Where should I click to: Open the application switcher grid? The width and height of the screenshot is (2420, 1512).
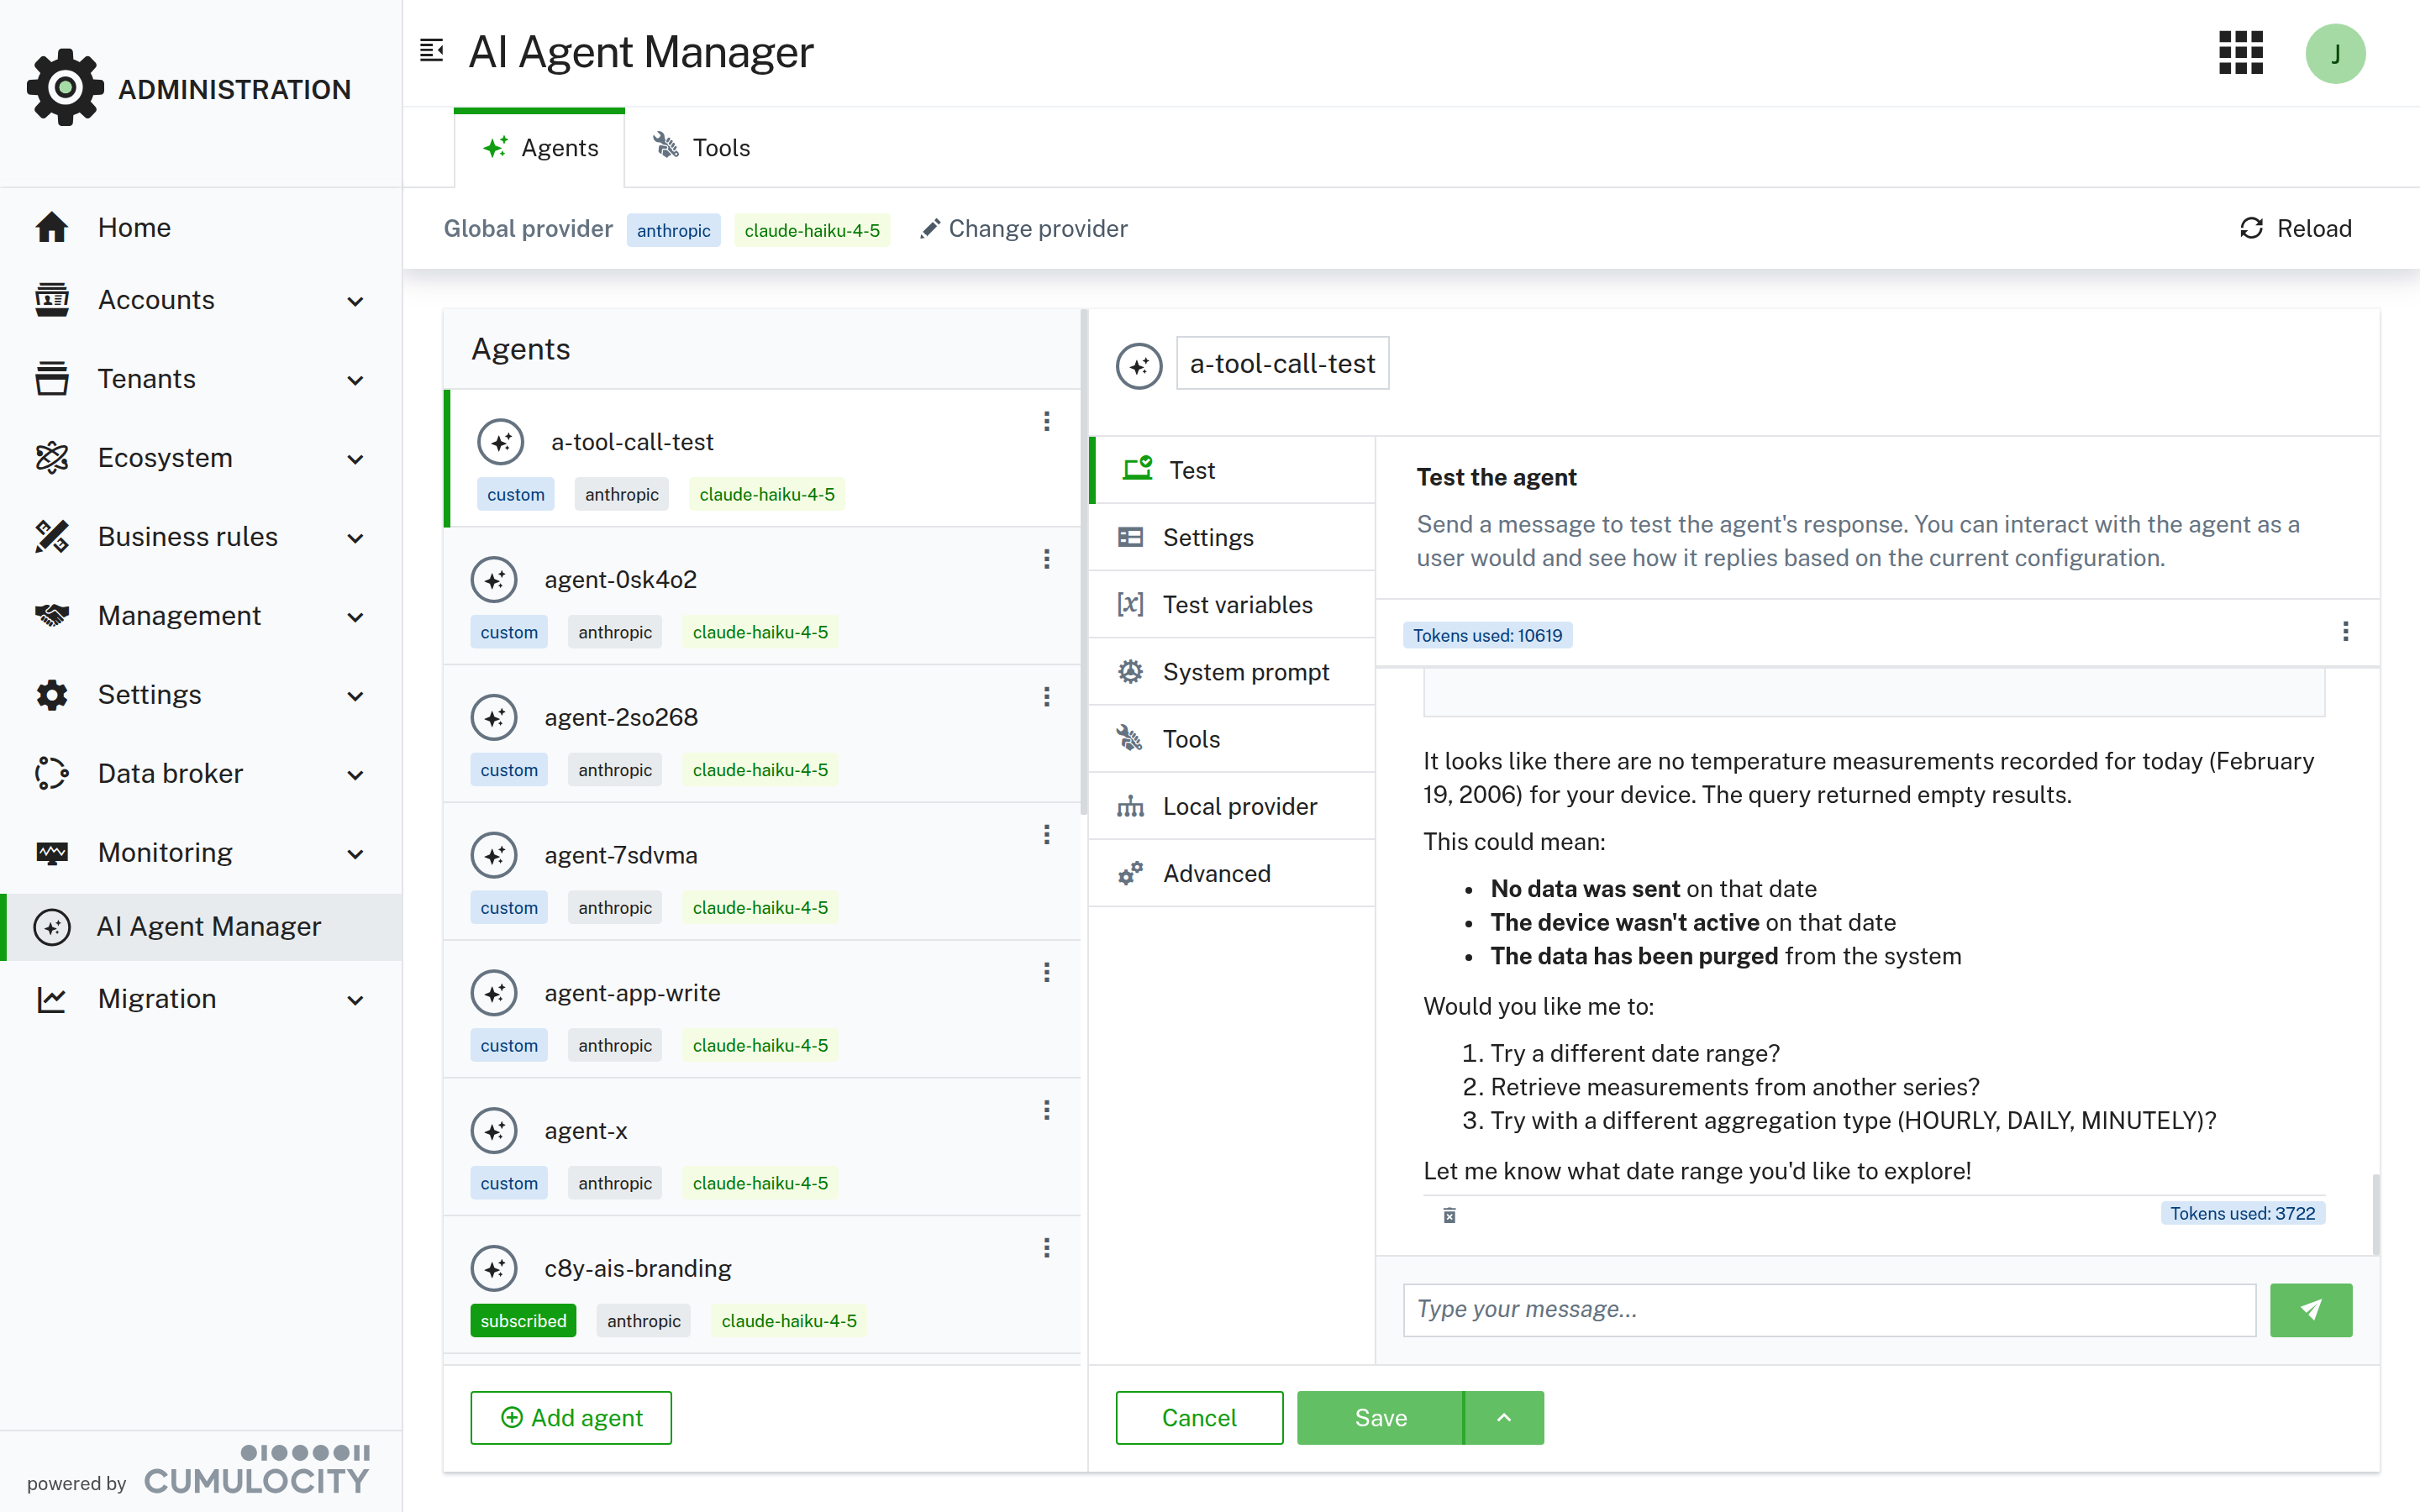[x=2240, y=53]
